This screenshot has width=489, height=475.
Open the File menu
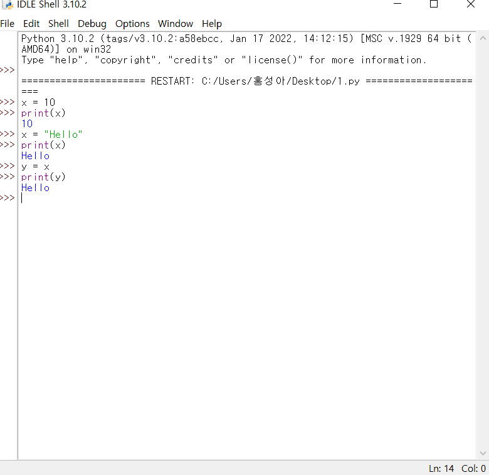pyautogui.click(x=7, y=24)
